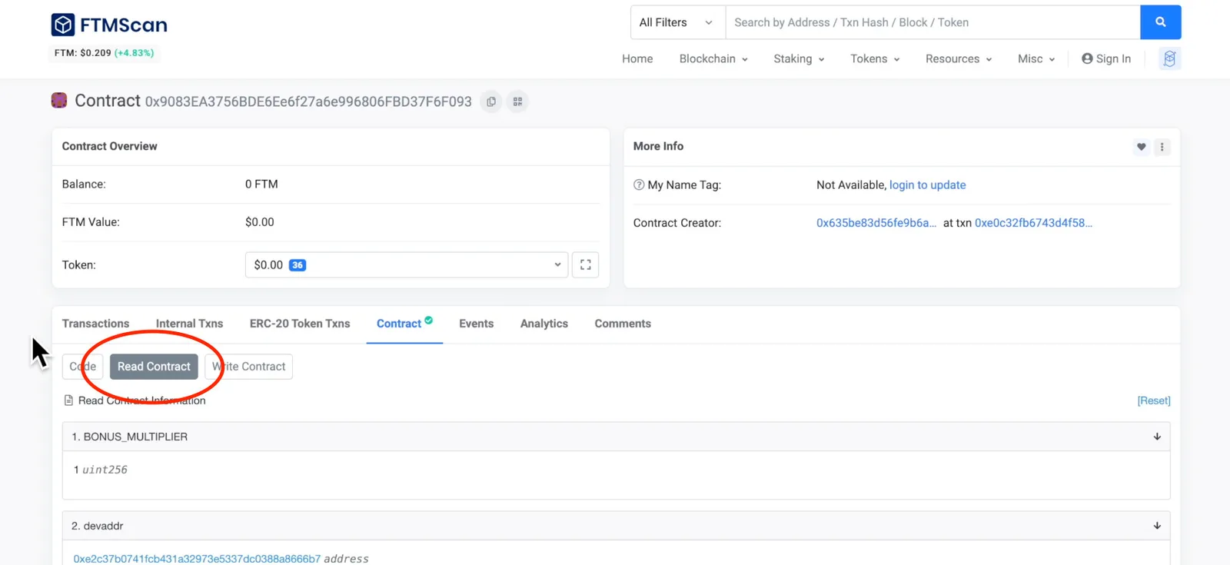Open the devaddr address link
The height and width of the screenshot is (565, 1230).
197,559
